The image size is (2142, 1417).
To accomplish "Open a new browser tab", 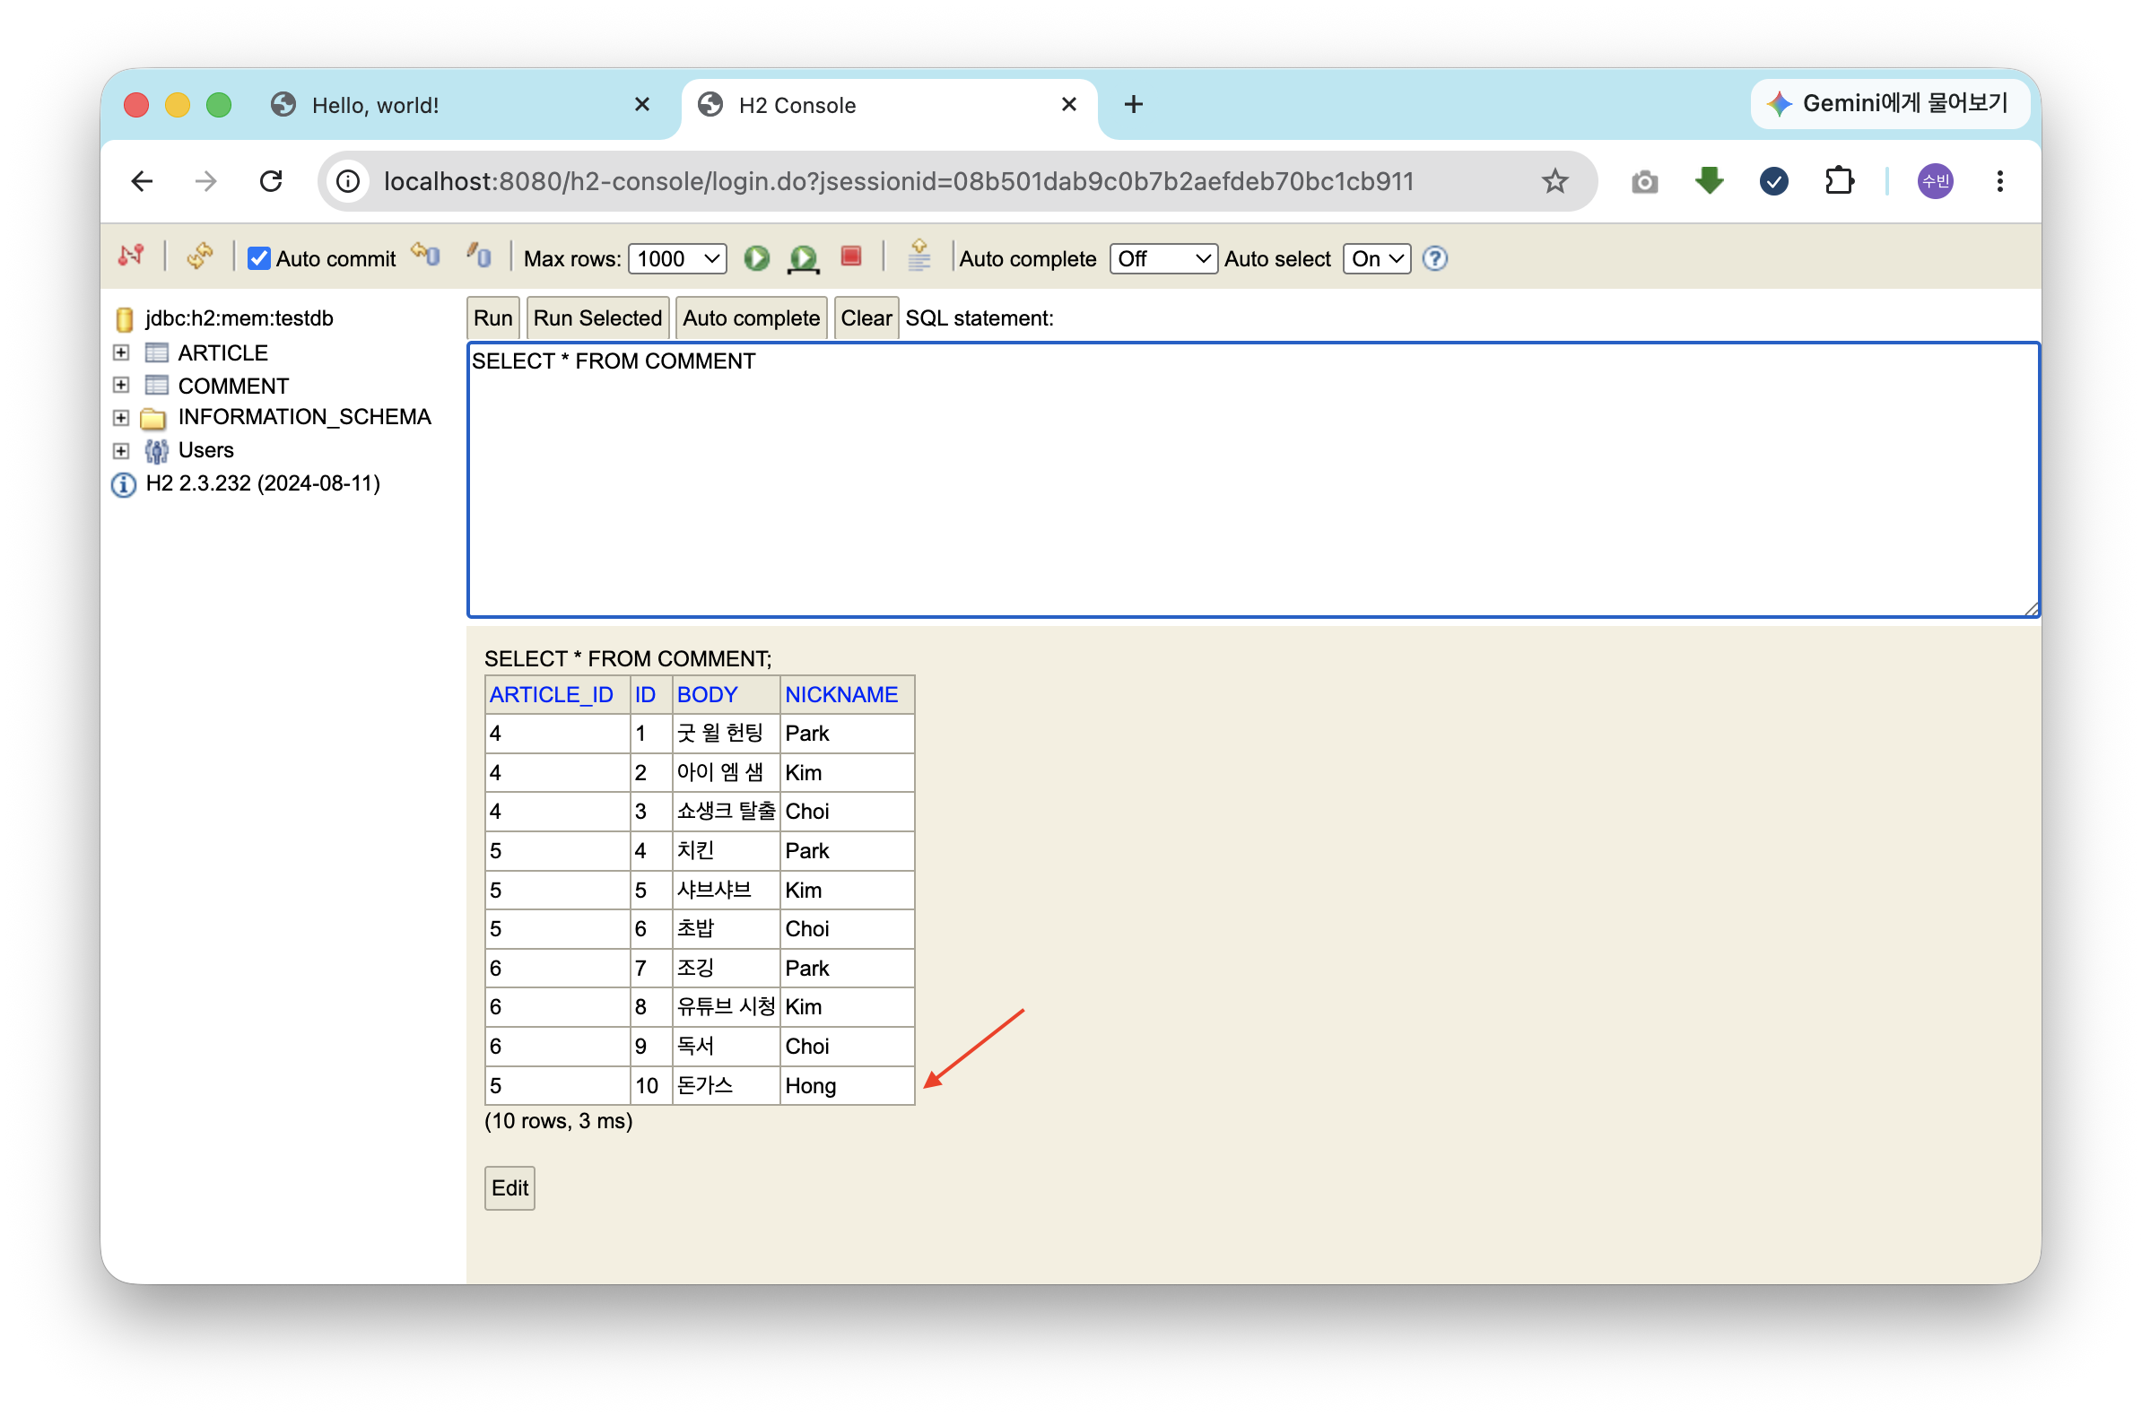I will coord(1133,105).
